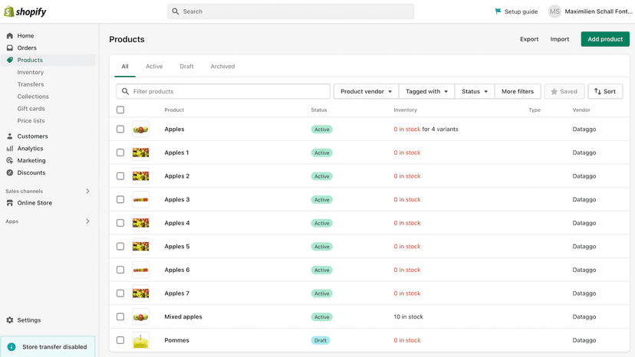This screenshot has width=635, height=357.
Task: Open Analytics via its bar chart icon
Action: tap(10, 148)
